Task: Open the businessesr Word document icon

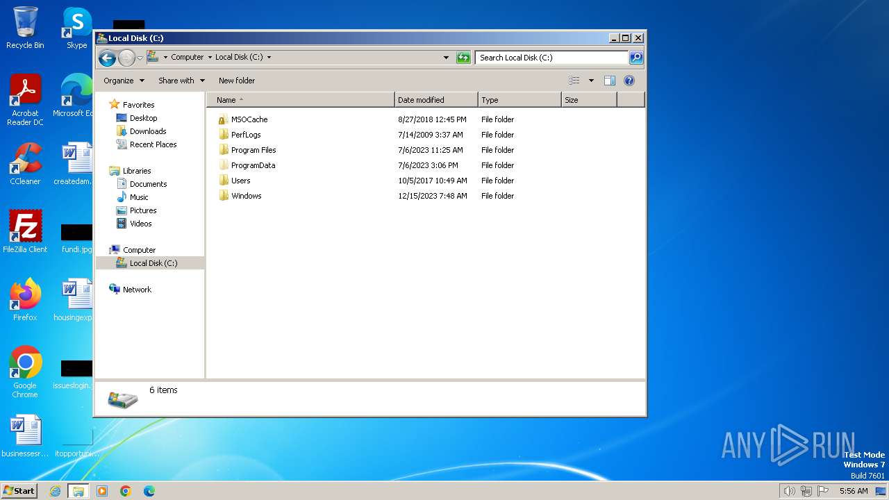Action: point(25,436)
